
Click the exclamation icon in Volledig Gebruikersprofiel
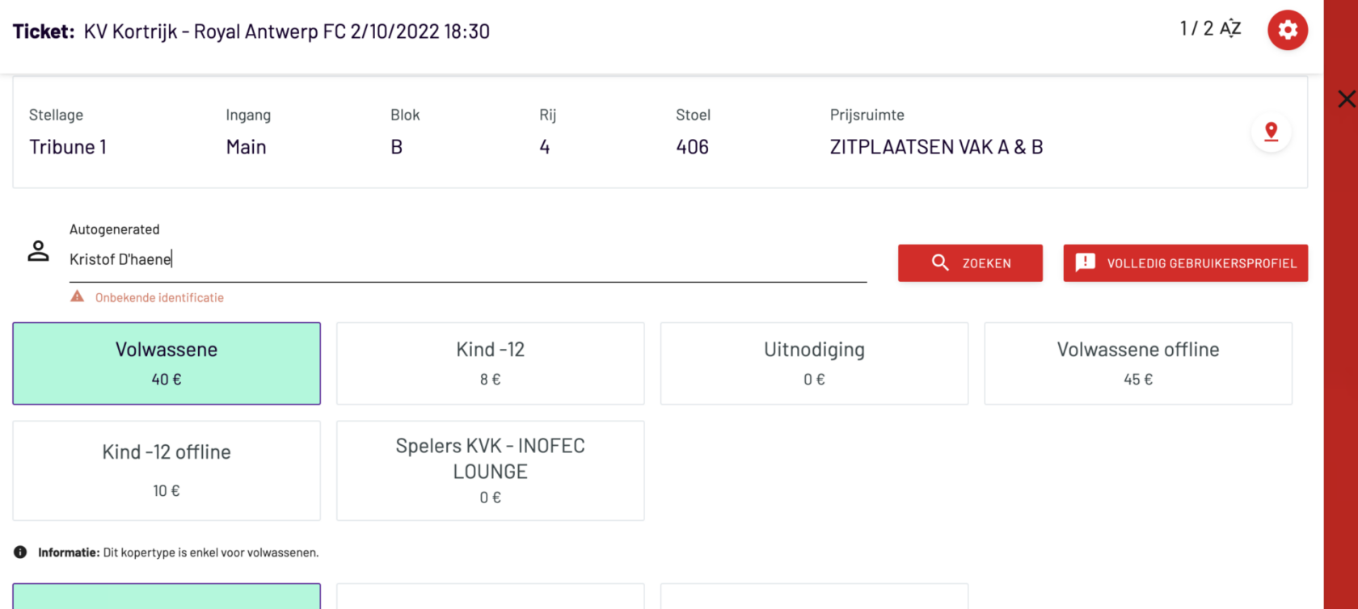point(1086,263)
